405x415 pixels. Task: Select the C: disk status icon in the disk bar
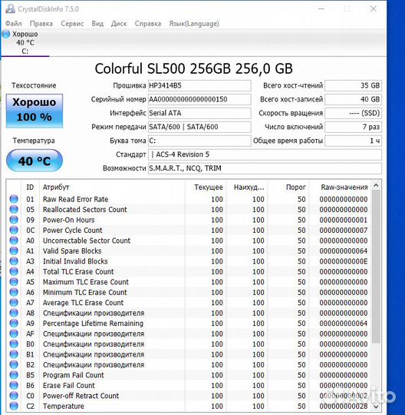point(6,34)
